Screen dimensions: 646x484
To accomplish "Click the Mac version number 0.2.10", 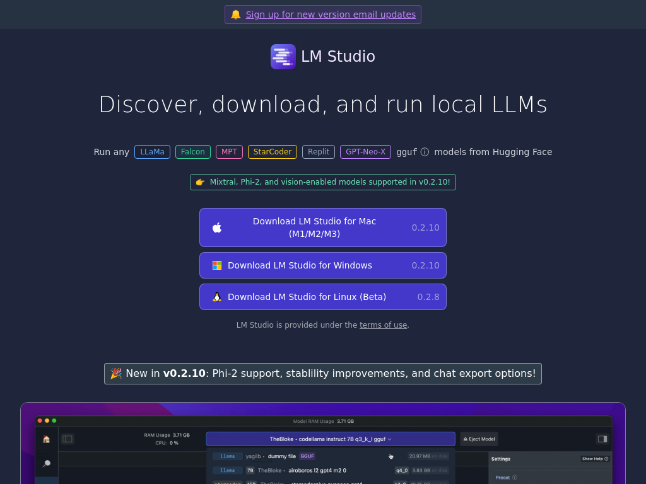I will click(425, 228).
